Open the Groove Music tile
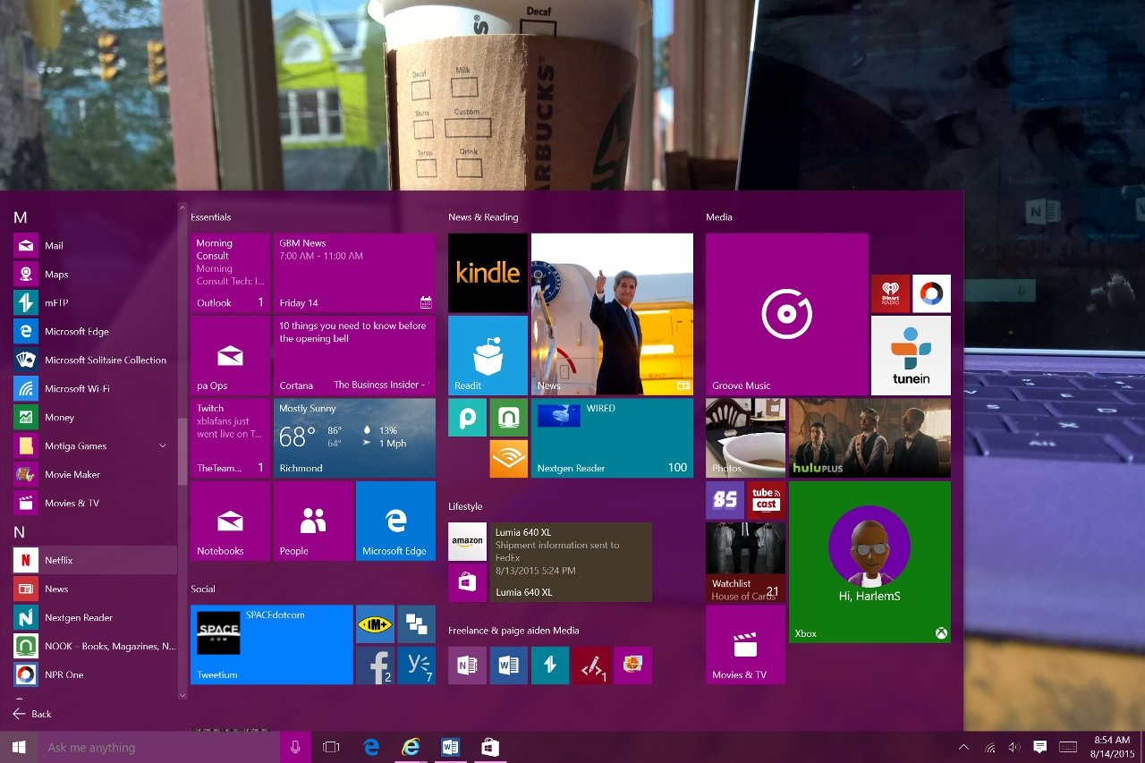 (x=786, y=314)
